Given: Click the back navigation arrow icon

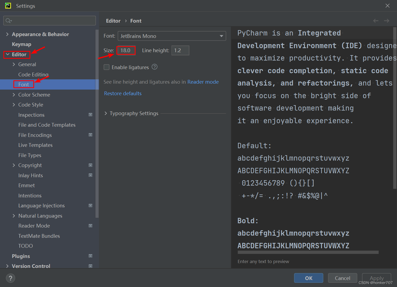Looking at the screenshot, I should [376, 21].
